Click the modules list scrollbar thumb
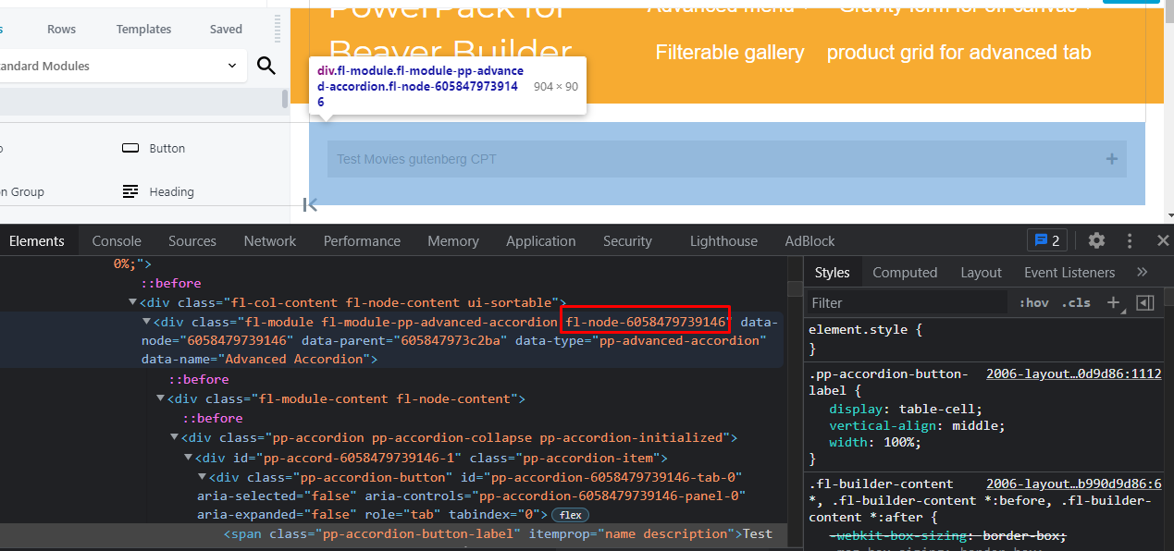Screen dimensions: 1174x551 [x=285, y=100]
